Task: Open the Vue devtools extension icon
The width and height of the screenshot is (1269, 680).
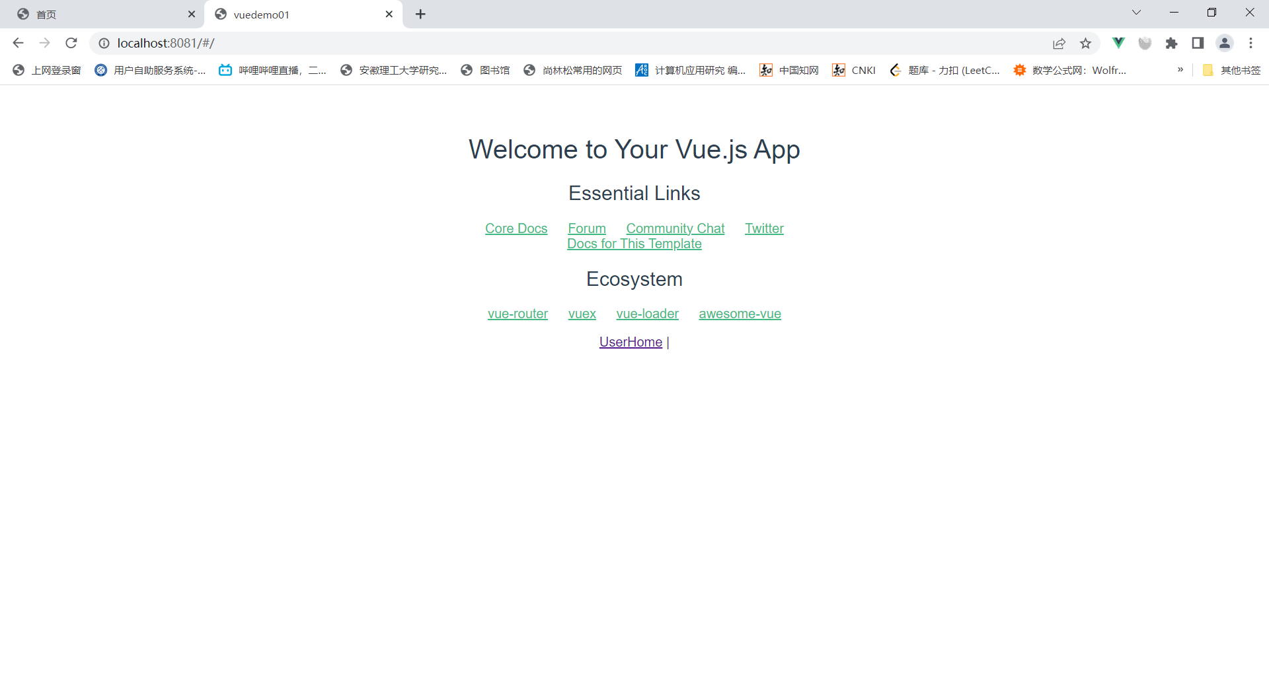Action: [1118, 43]
